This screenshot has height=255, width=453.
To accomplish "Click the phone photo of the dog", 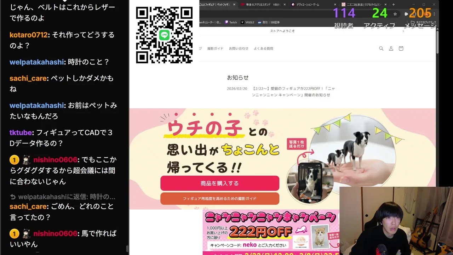I will (309, 182).
